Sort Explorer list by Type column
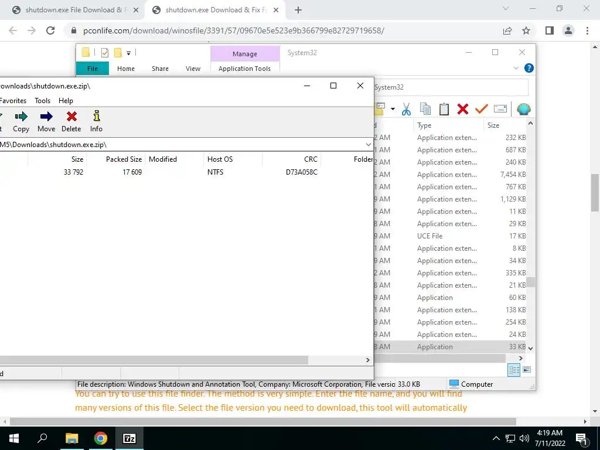 [x=448, y=125]
